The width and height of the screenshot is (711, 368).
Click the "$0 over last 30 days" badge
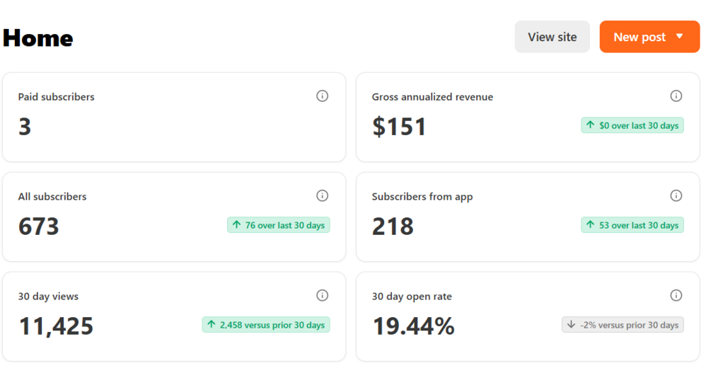click(x=632, y=126)
